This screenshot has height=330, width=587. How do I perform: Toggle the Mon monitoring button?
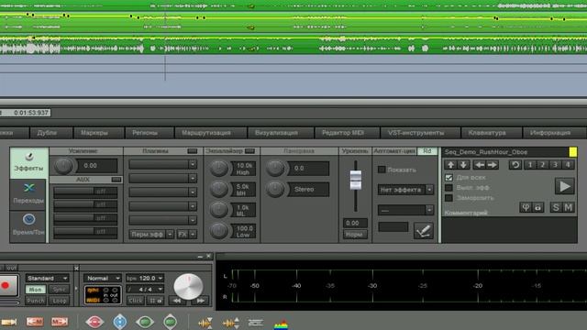click(x=36, y=290)
